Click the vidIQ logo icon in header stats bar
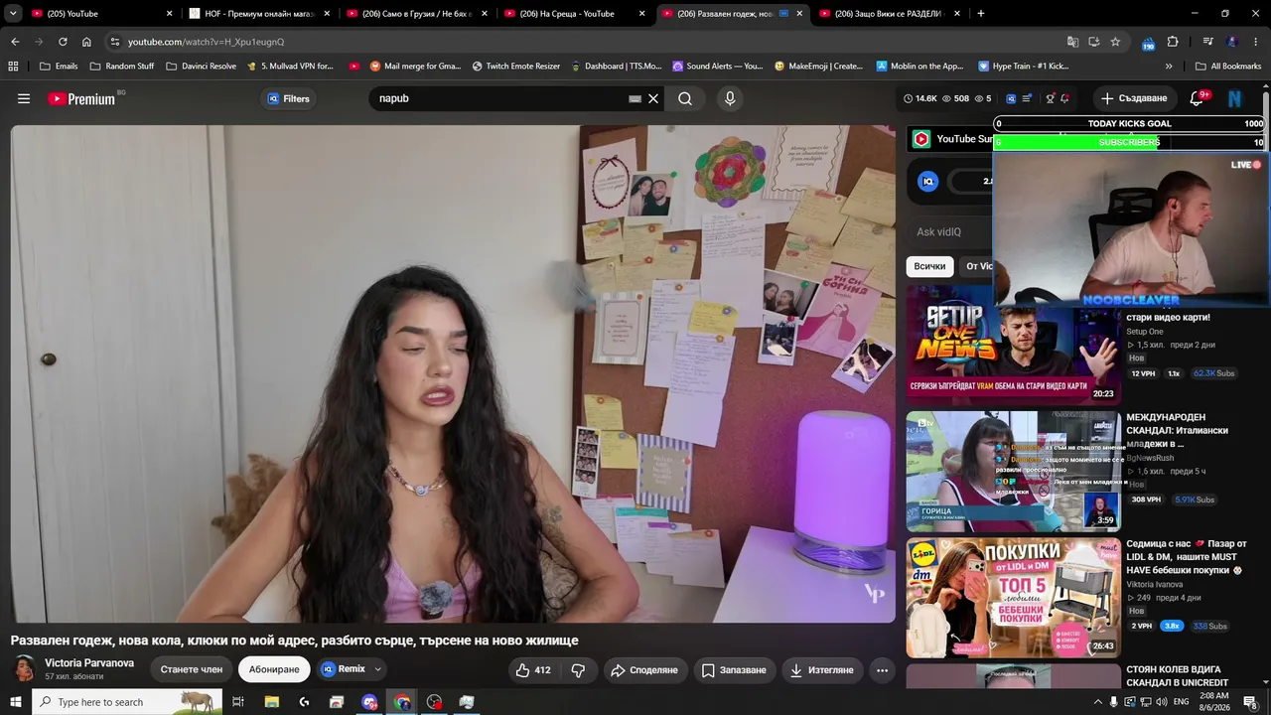Image resolution: width=1271 pixels, height=715 pixels. (1011, 98)
